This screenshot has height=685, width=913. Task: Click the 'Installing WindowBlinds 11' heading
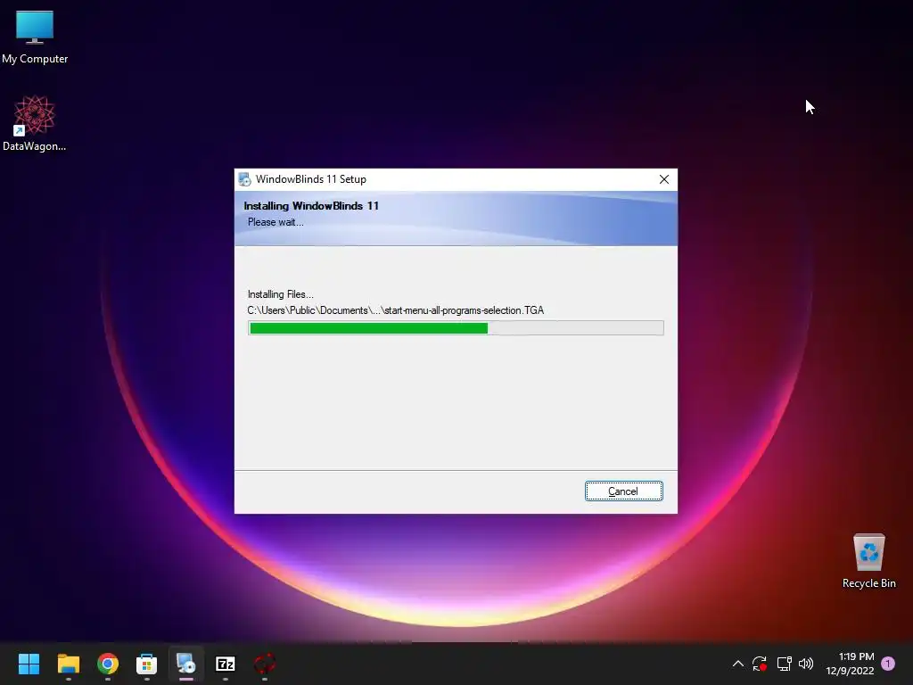click(311, 206)
